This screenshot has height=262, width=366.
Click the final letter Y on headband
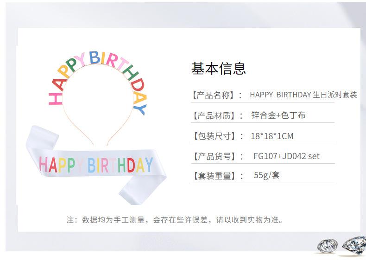(x=141, y=107)
